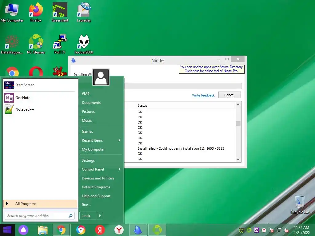
Task: Click the status list scroll up arrow
Action: [x=238, y=104]
